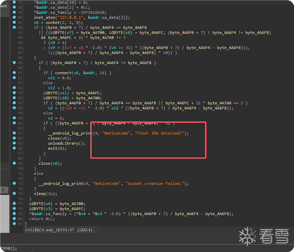Click the return 0LL statement

tap(42, 219)
